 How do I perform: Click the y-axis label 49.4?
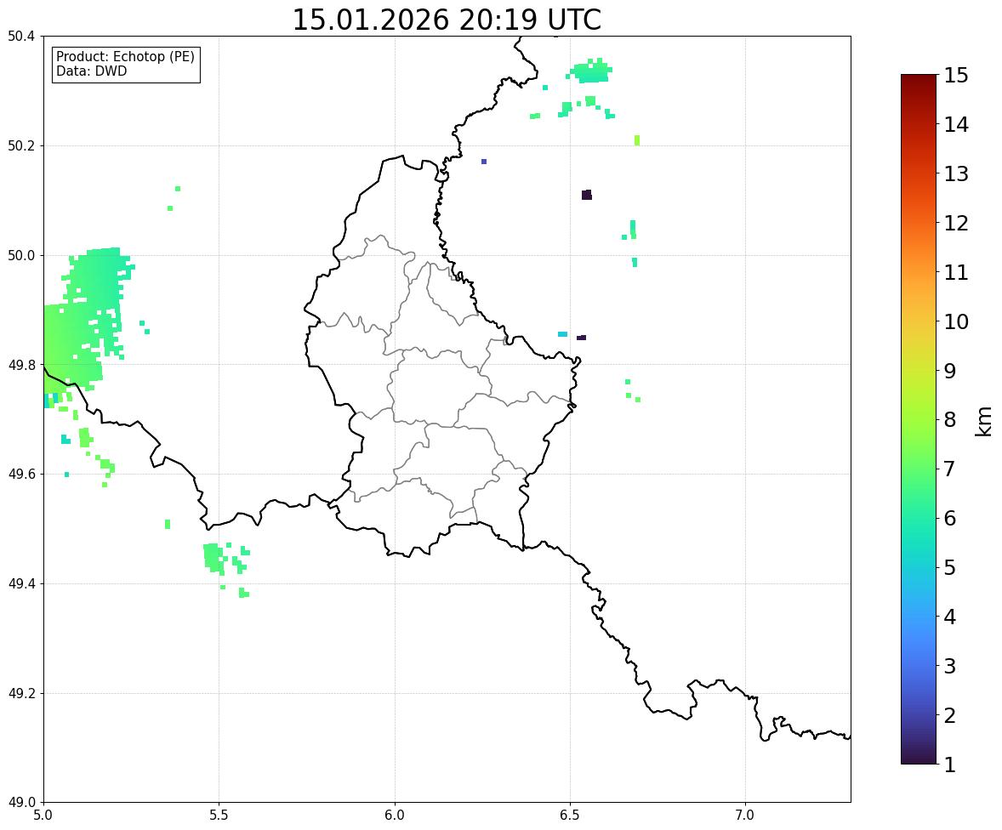(x=21, y=583)
